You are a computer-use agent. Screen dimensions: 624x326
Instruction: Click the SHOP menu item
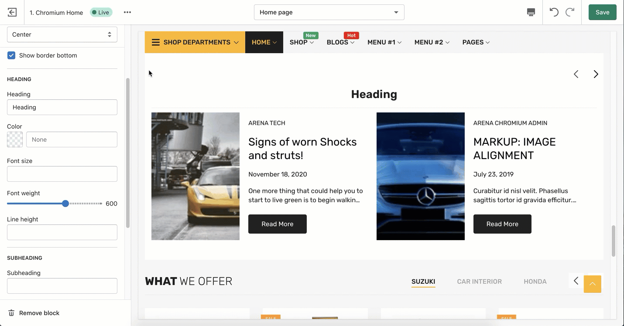[x=298, y=42]
